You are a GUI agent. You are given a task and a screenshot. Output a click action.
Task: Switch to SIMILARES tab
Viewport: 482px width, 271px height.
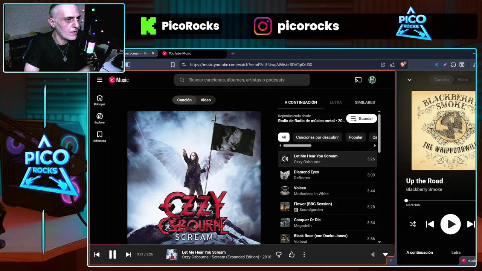tap(365, 102)
